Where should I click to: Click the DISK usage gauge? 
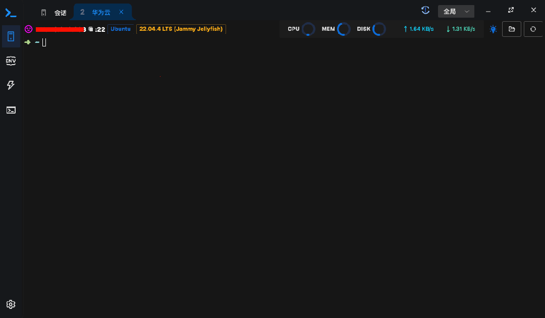pyautogui.click(x=379, y=29)
